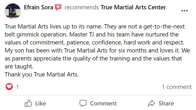The width and height of the screenshot is (196, 110).
Task: Select the Comment text label
Action: [103, 103]
